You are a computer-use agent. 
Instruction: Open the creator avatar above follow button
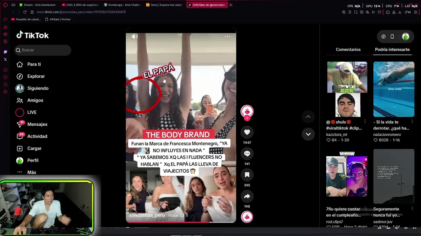[x=247, y=111]
